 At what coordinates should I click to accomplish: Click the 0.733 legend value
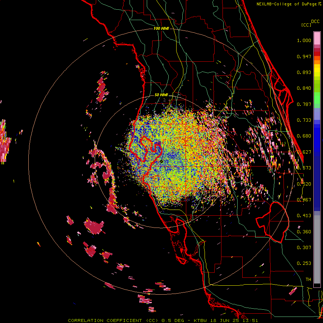click(x=304, y=120)
